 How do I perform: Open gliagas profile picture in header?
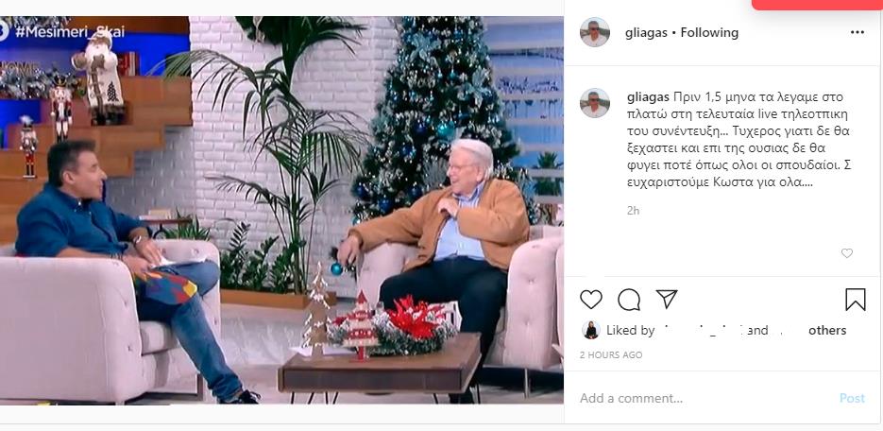595,32
